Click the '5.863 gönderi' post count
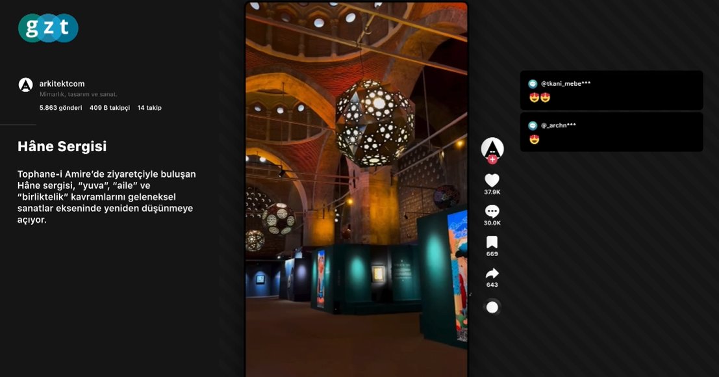The image size is (719, 377). point(60,108)
